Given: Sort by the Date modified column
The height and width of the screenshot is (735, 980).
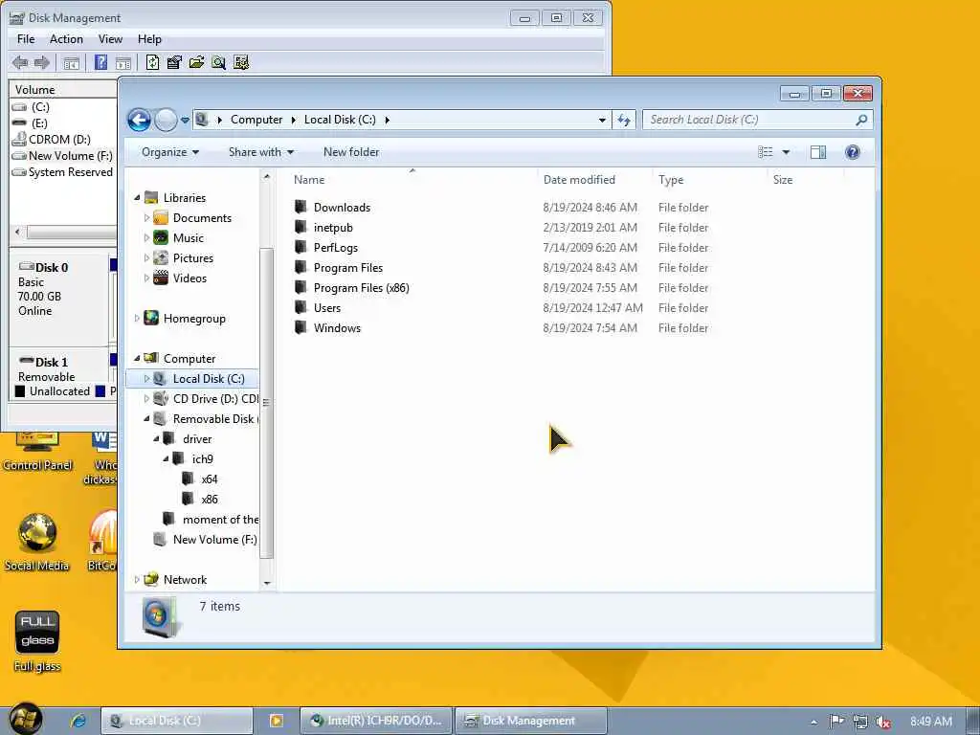Looking at the screenshot, I should coord(579,180).
